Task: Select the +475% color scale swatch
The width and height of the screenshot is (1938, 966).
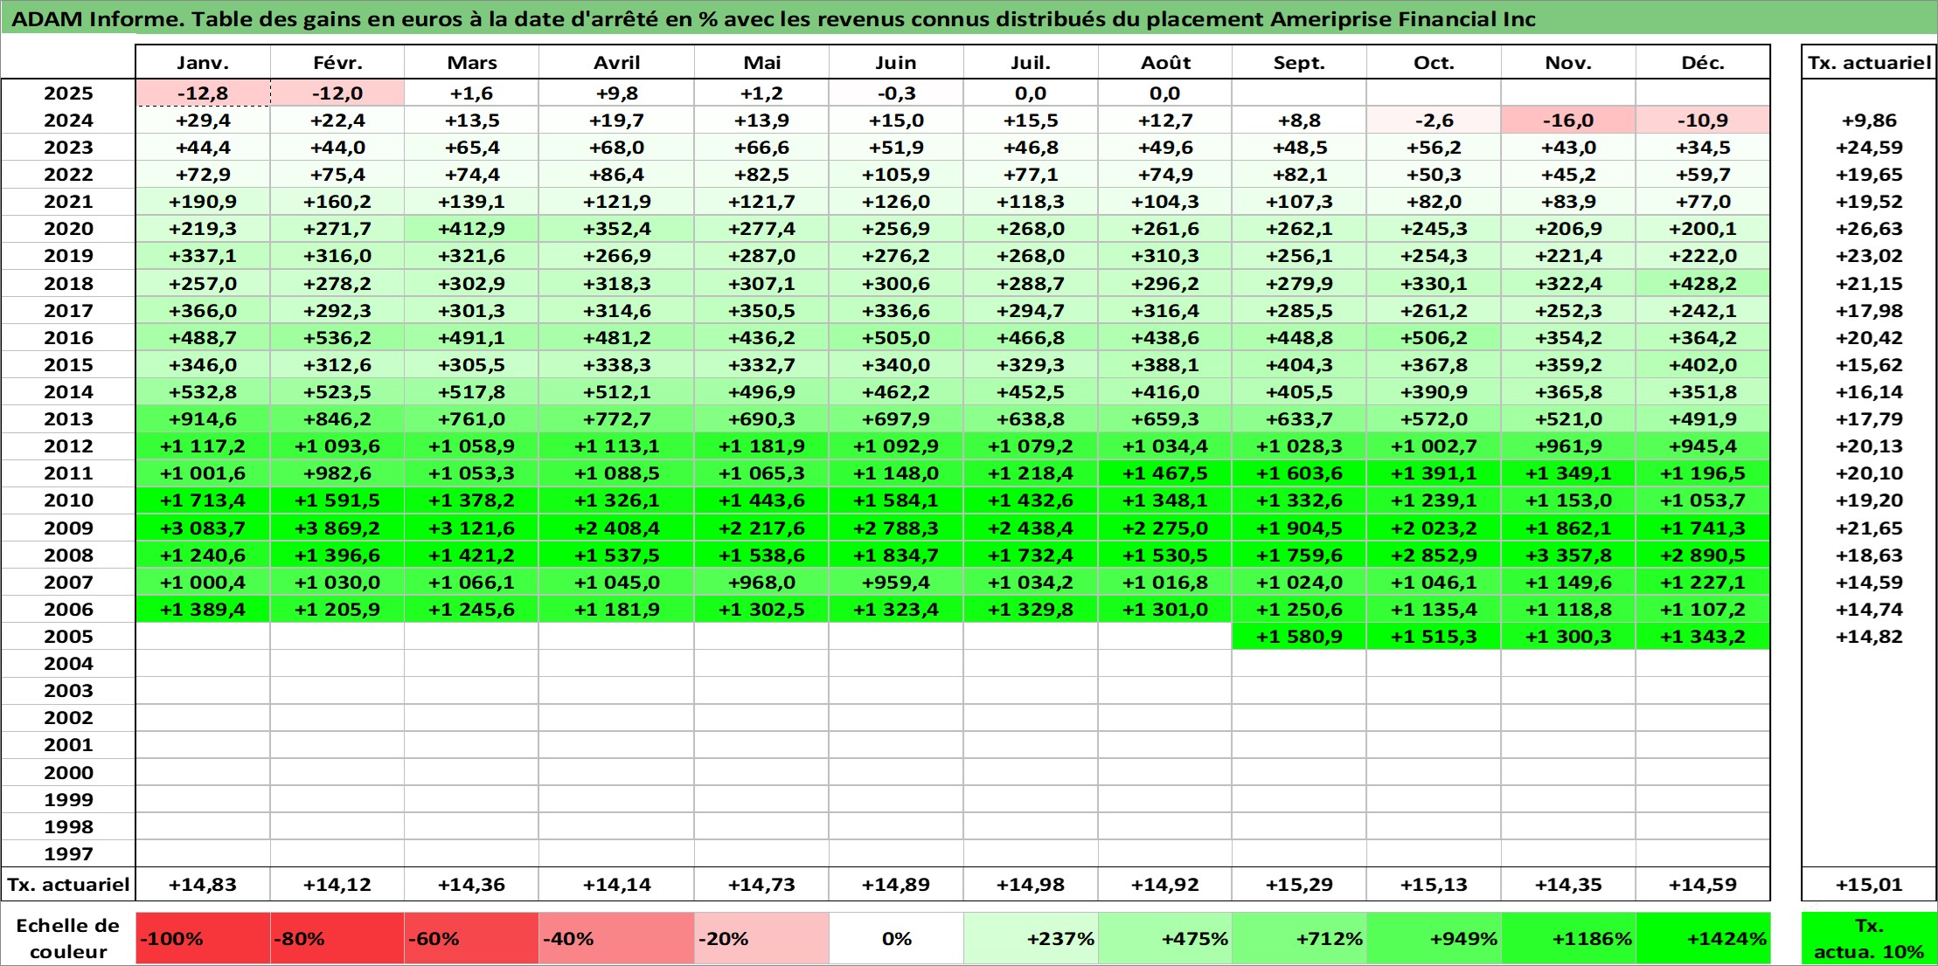Action: pyautogui.click(x=1165, y=939)
